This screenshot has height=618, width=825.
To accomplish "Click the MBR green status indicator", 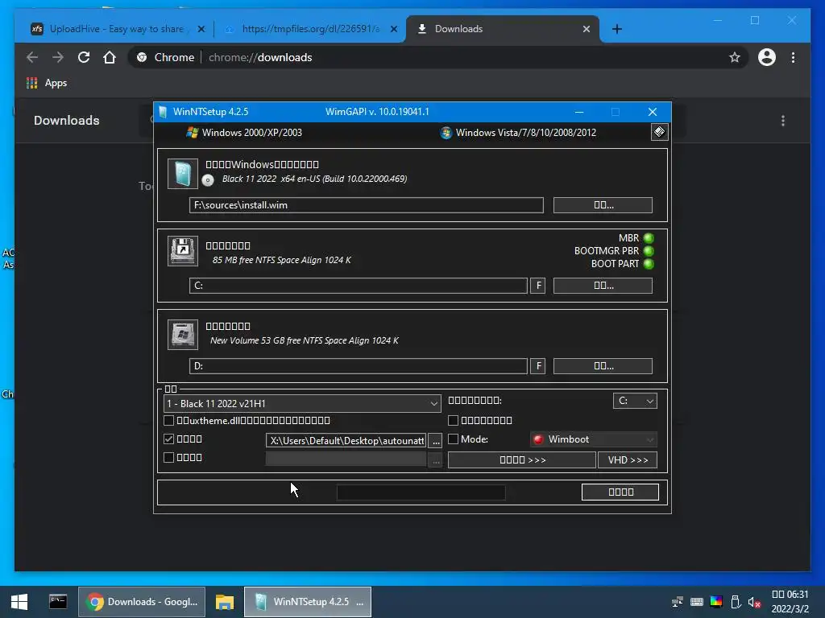I will point(649,238).
